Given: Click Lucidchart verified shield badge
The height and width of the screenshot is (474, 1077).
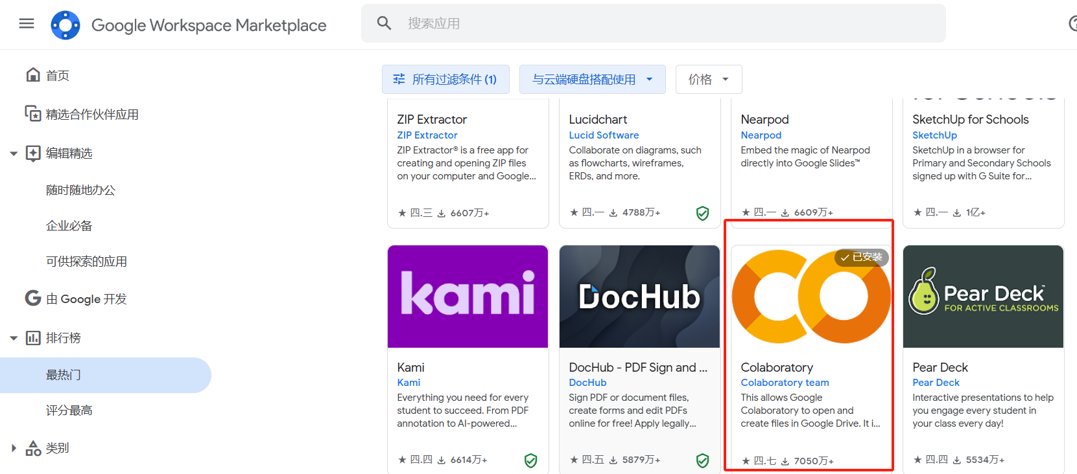Looking at the screenshot, I should tap(702, 213).
